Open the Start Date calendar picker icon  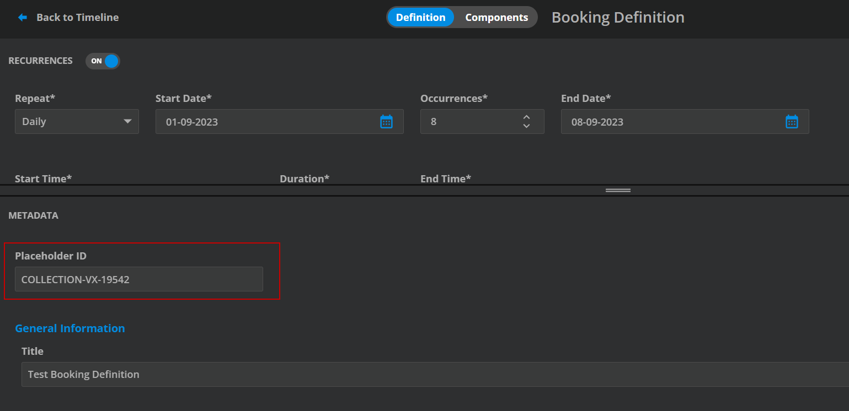386,122
